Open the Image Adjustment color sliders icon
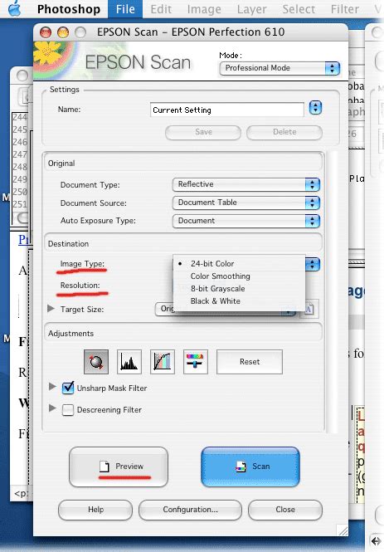Image resolution: width=384 pixels, height=552 pixels. point(196,362)
